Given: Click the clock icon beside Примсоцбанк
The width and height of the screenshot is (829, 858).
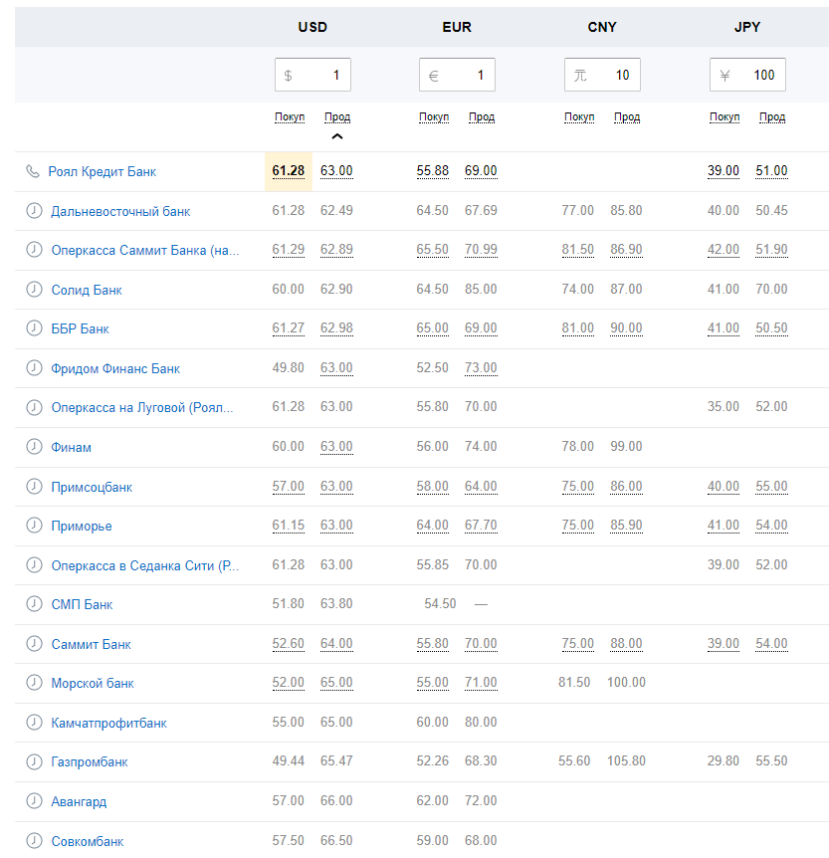Looking at the screenshot, I should (x=34, y=487).
